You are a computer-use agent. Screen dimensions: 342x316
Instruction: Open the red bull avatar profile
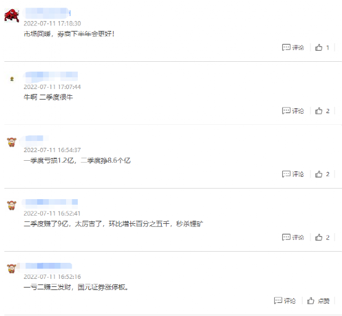(x=12, y=15)
